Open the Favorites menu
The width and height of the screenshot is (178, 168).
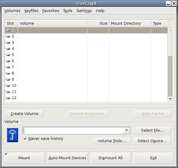(x=51, y=11)
